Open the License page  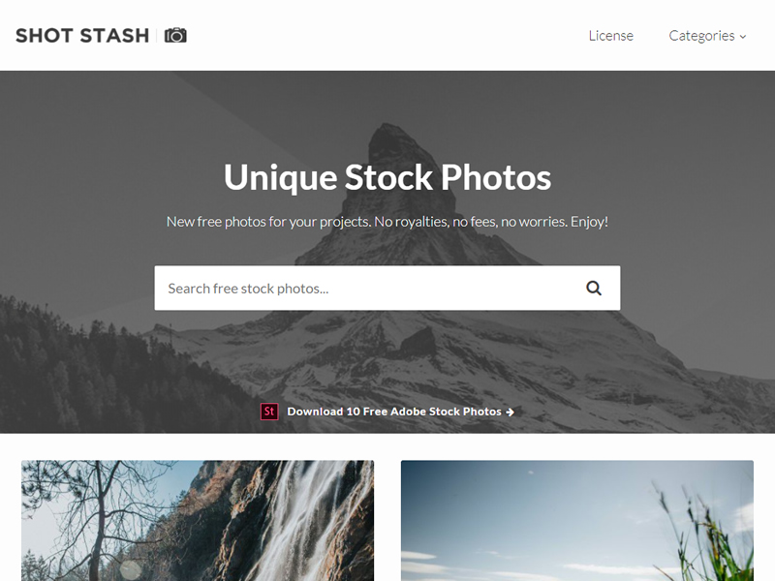click(611, 36)
